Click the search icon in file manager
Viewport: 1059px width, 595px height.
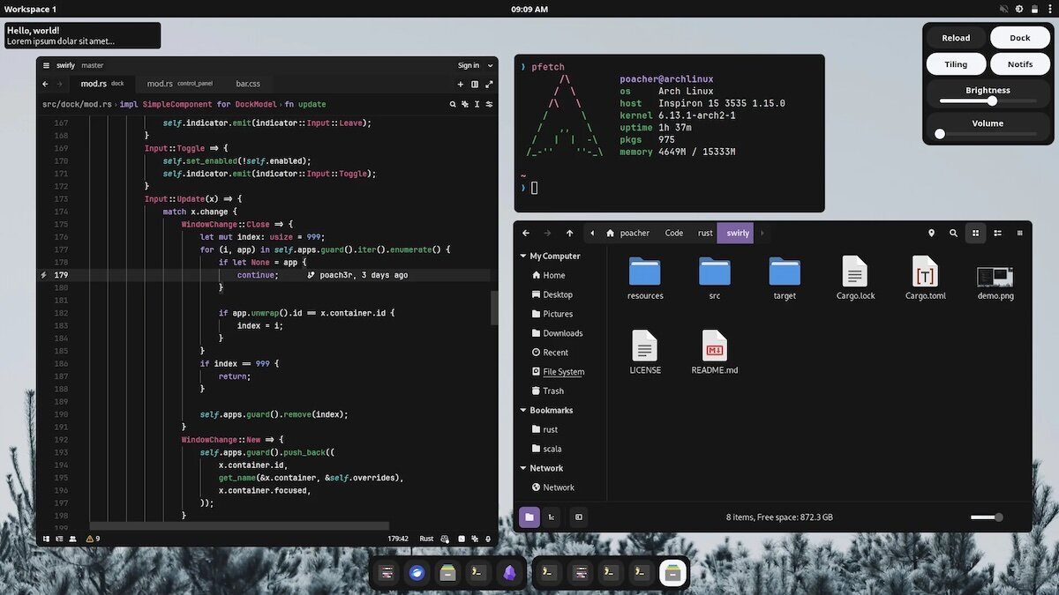953,234
